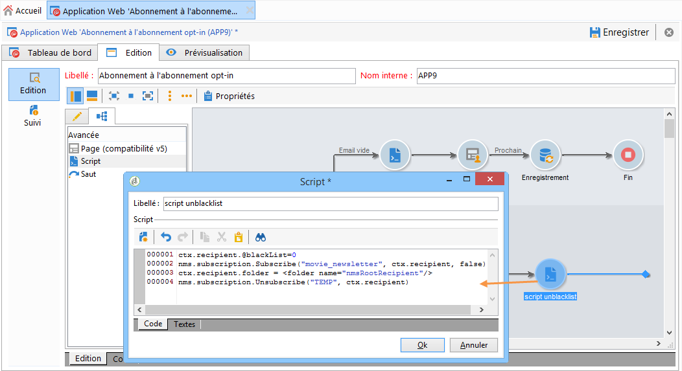The height and width of the screenshot is (371, 682).
Task: Click the Fin end node
Action: [x=628, y=155]
